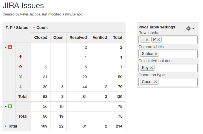
Task: Click the 'T, P / Status' header cell
Action: 17,33
